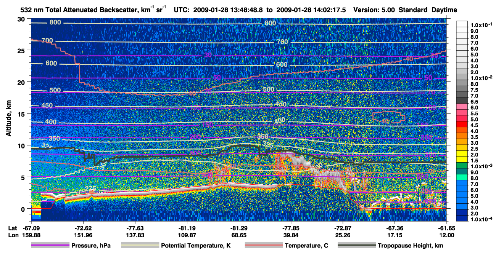Click the "Temperature, C" legend label
Image resolution: width=496 pixels, height=254 pixels.
pos(306,246)
